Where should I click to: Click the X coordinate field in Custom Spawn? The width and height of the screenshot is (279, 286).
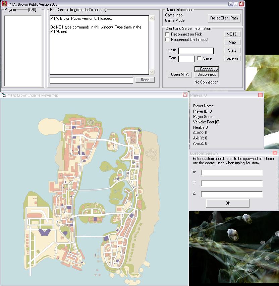[x=232, y=173]
